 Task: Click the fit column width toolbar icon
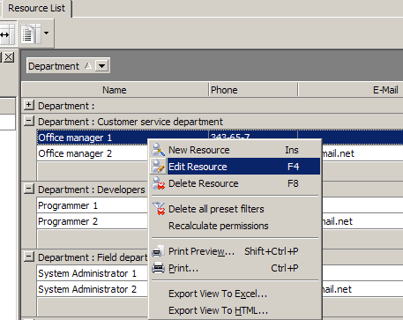(x=7, y=34)
